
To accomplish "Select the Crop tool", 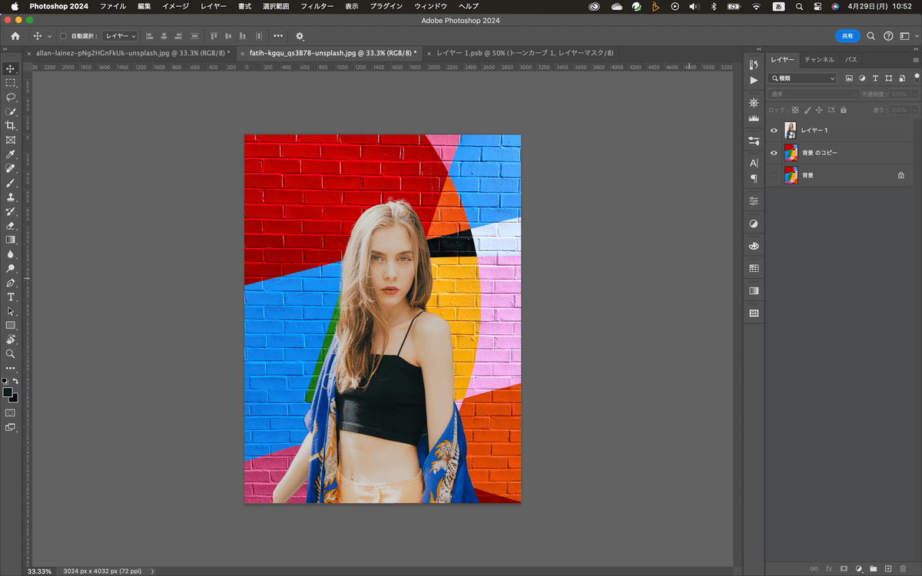I will 11,125.
